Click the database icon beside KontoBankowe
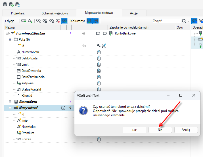This screenshot has width=203, height=157. pos(111,33)
